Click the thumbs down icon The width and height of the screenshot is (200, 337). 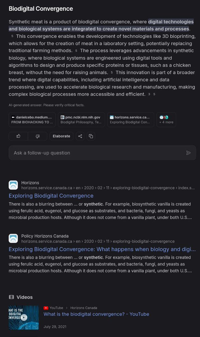pyautogui.click(x=38, y=136)
